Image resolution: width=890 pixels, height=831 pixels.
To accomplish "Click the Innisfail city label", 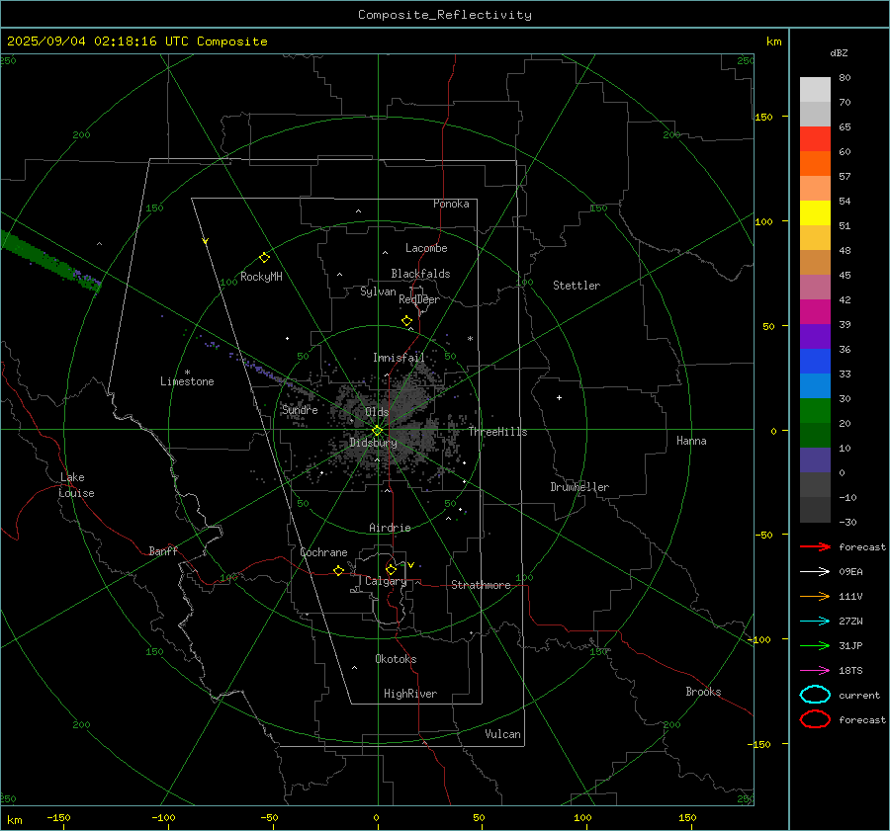I will pyautogui.click(x=399, y=358).
